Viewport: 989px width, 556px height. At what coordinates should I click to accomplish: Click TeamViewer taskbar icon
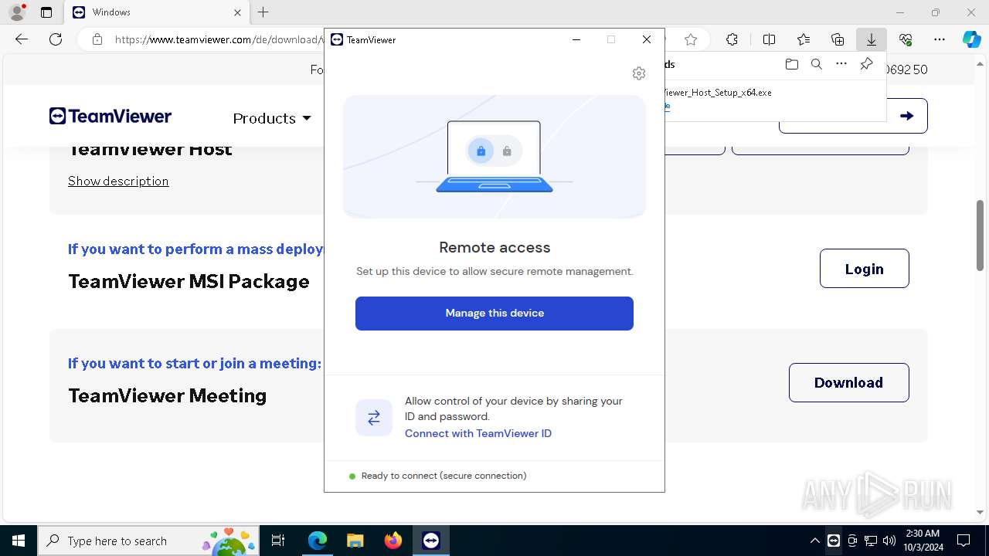coord(431,541)
